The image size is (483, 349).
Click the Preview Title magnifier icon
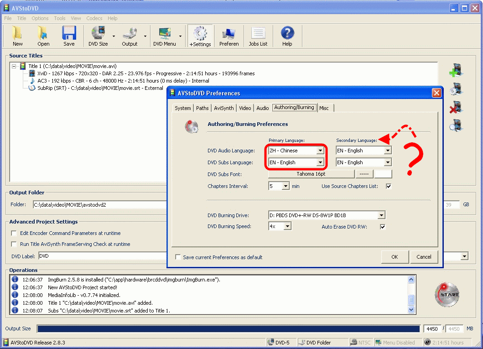click(x=456, y=125)
